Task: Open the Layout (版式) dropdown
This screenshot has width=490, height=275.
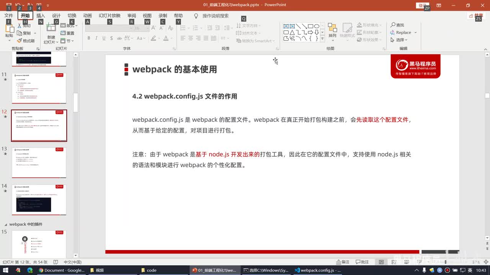Action: [x=69, y=26]
